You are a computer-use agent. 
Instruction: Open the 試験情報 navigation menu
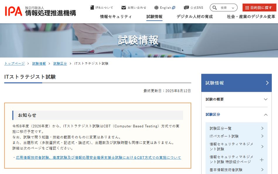coord(154,17)
